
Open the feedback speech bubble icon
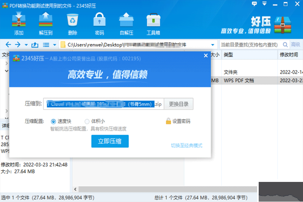pos(254,3)
